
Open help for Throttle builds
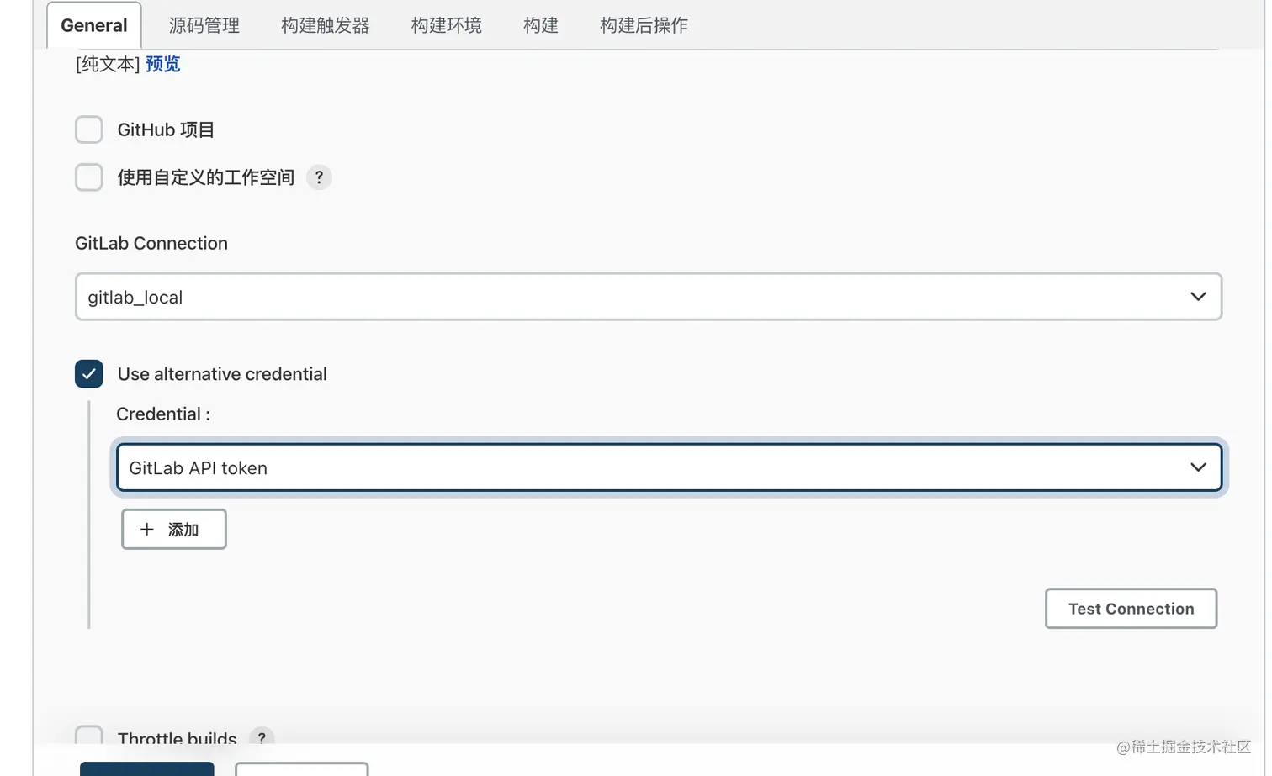tap(262, 737)
